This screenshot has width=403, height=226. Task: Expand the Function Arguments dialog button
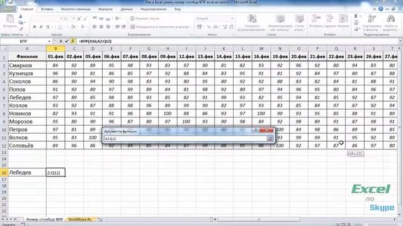tap(270, 139)
